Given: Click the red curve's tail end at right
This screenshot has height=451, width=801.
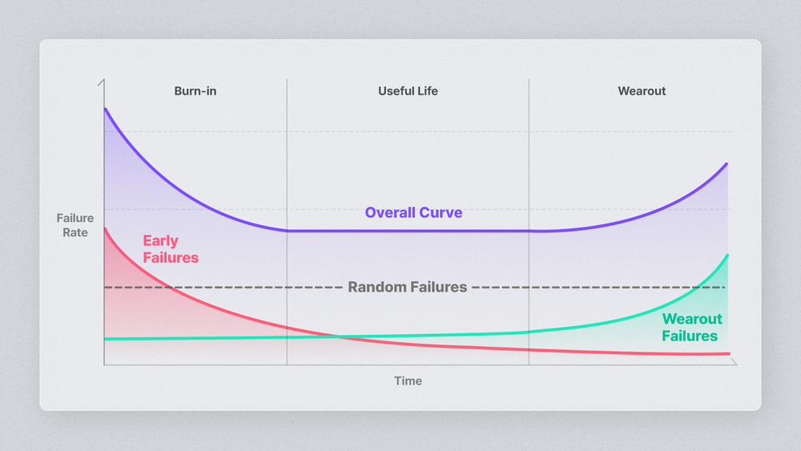Looking at the screenshot, I should [728, 353].
